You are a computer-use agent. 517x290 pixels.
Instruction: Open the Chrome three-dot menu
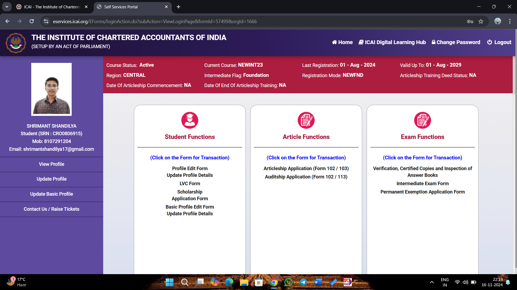pyautogui.click(x=510, y=22)
